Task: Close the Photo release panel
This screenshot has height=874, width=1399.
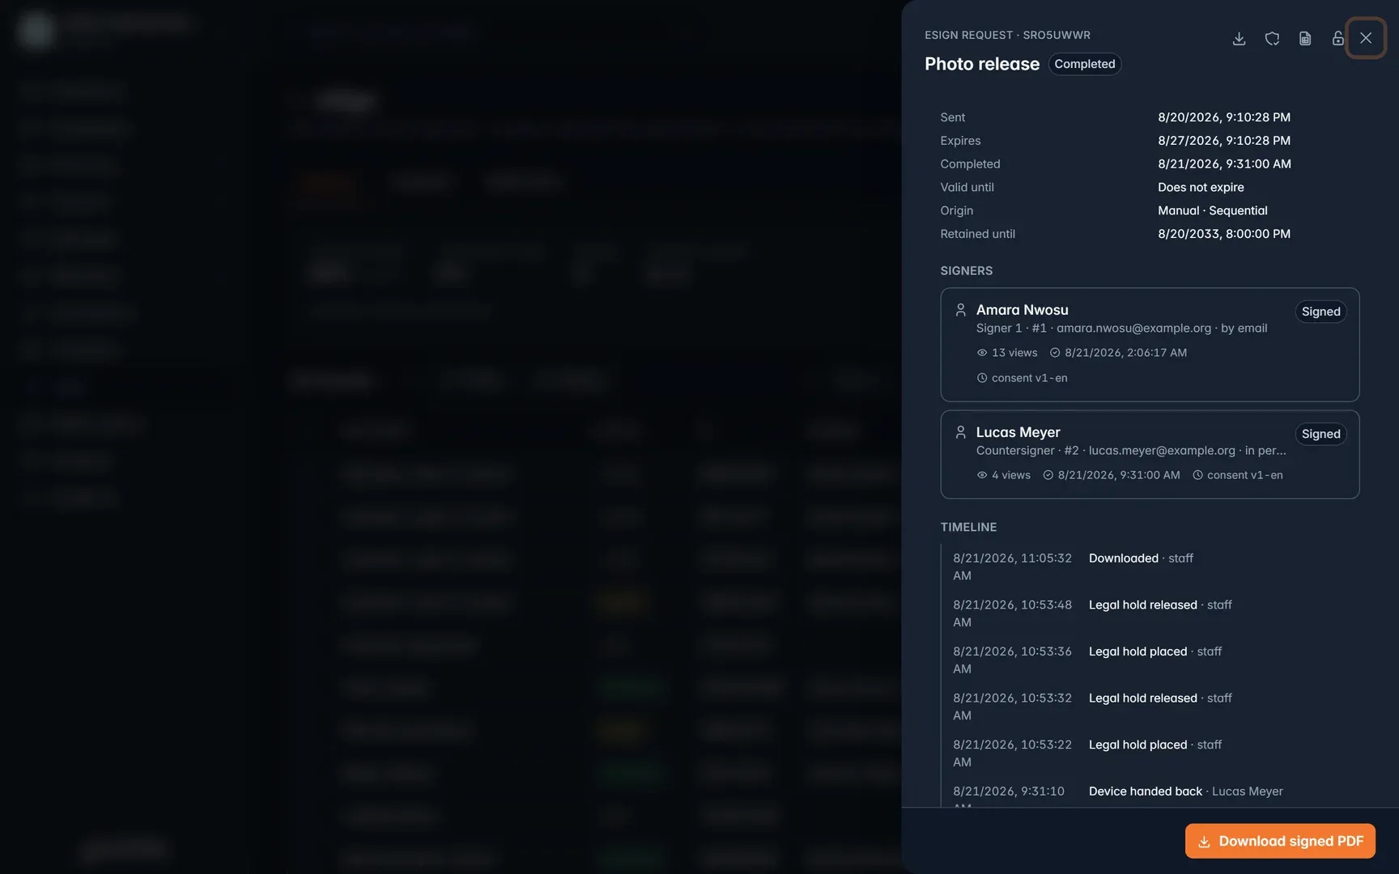Action: coord(1366,38)
